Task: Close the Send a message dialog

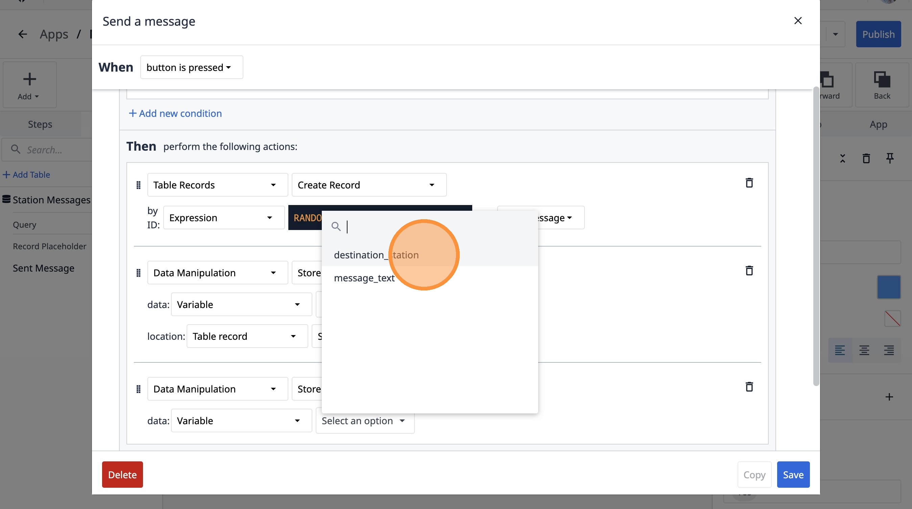Action: pos(798,21)
